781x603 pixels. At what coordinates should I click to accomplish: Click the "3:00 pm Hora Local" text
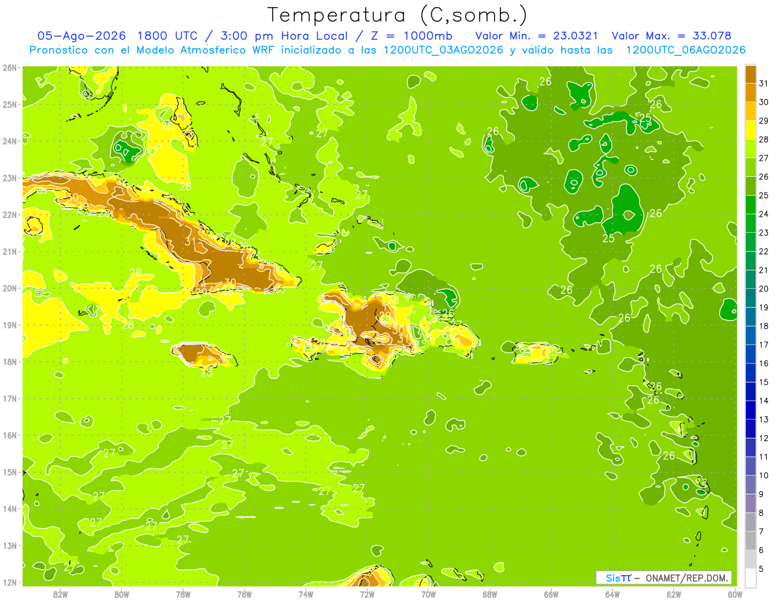click(x=286, y=36)
